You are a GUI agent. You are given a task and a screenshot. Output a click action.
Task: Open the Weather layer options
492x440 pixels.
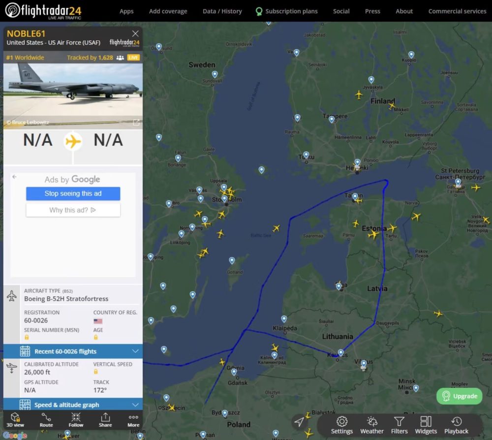(372, 425)
